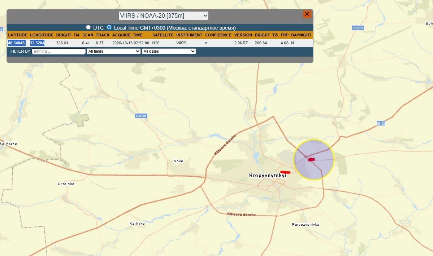The image size is (433, 256).
Task: Click the FRP column header
Action: [285, 35]
